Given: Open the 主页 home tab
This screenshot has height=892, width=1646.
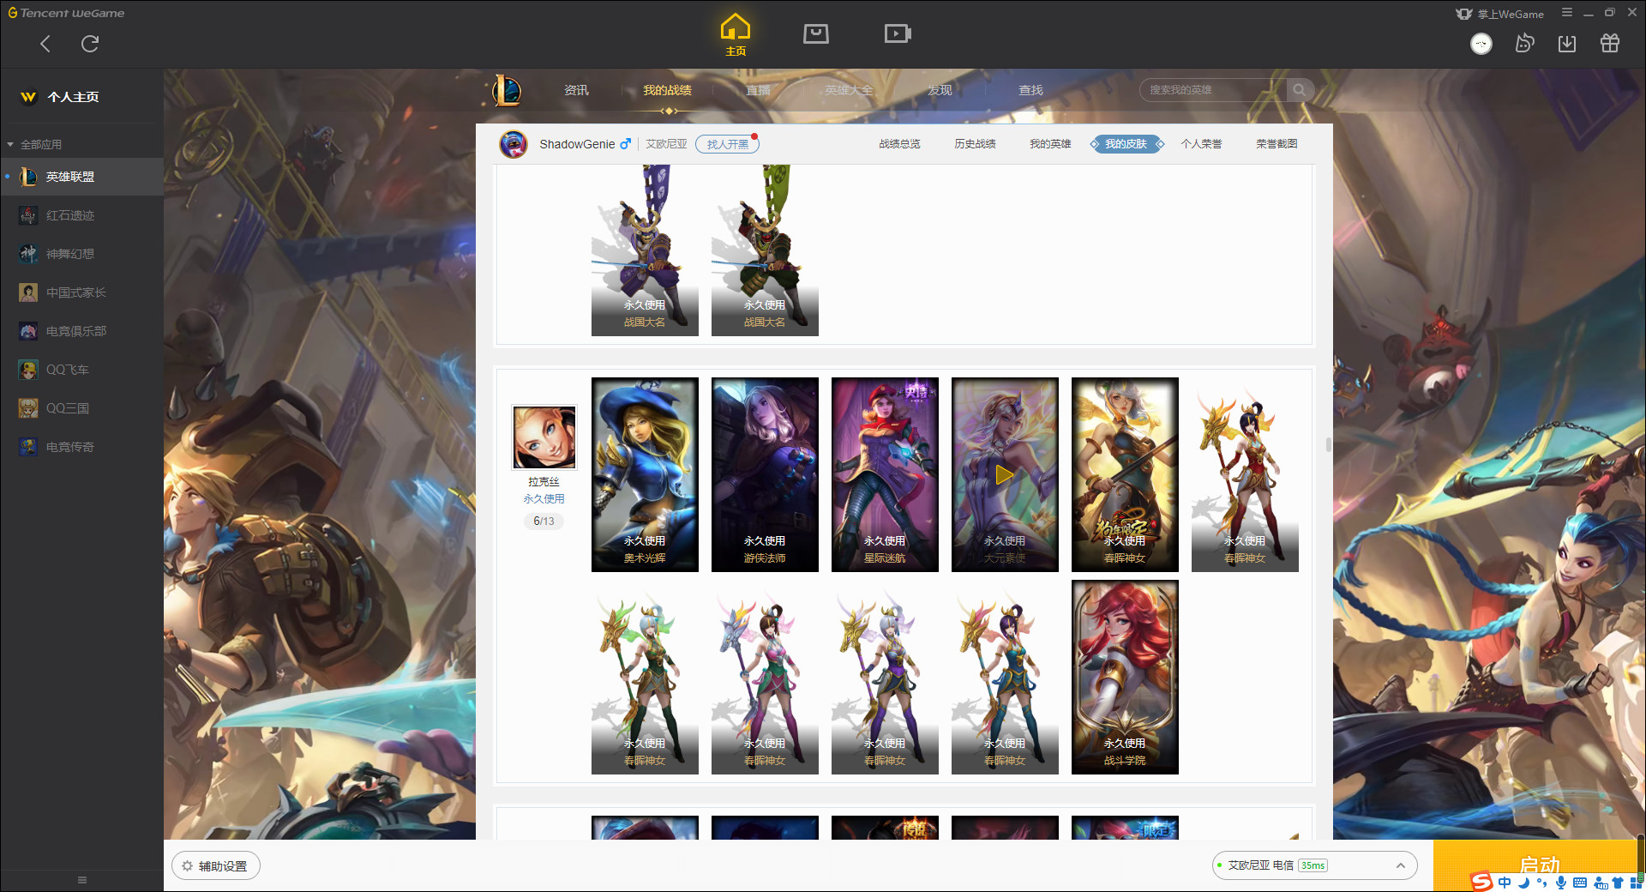Looking at the screenshot, I should 736,35.
